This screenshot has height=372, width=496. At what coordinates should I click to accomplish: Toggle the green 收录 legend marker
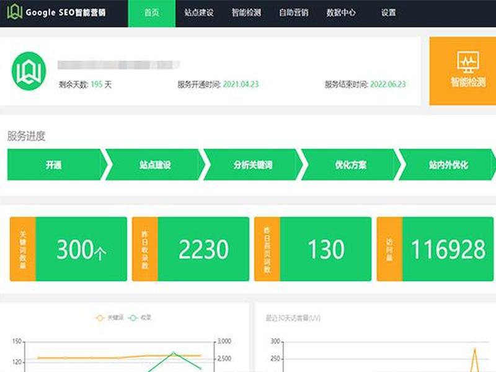click(133, 318)
